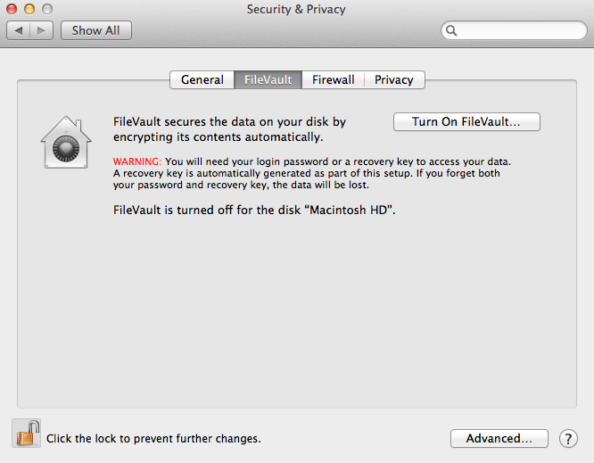Click the gray zoom window button

pyautogui.click(x=47, y=9)
